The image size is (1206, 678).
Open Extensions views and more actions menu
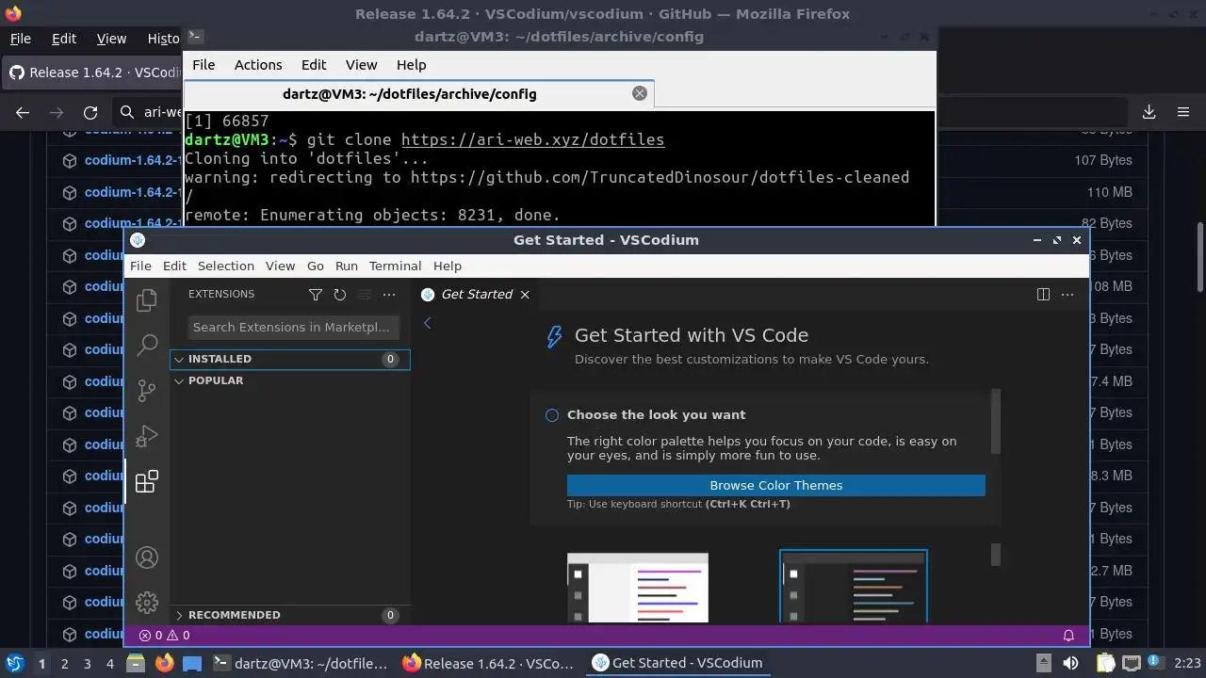(389, 295)
